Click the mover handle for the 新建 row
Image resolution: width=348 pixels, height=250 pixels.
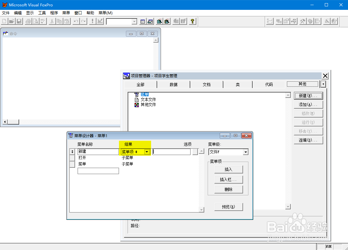(72, 152)
